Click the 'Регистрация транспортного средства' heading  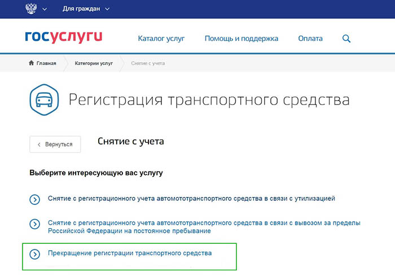(x=209, y=100)
